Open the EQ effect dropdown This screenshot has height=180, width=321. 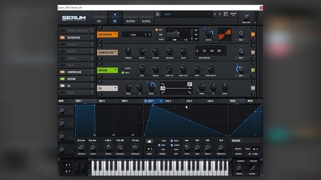pyautogui.click(x=107, y=88)
